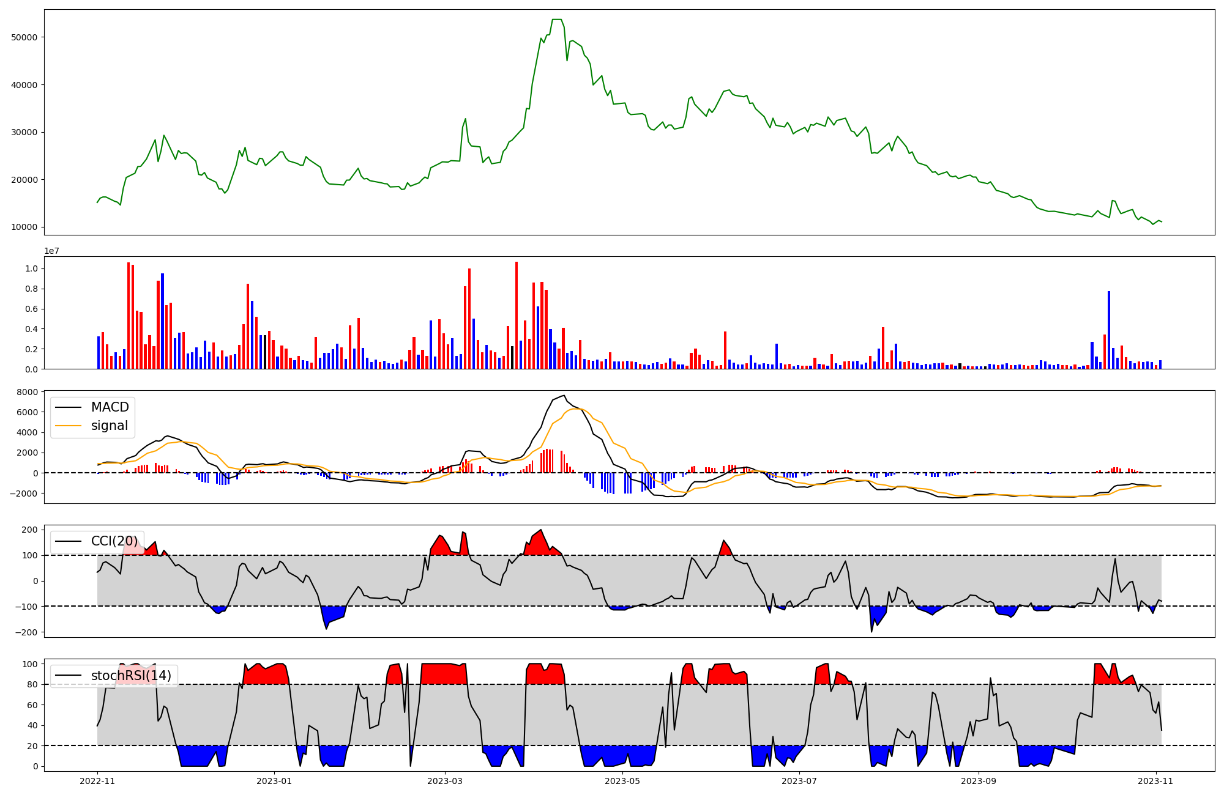Viewport: 1224px width, 795px height.
Task: Click the tall blue volume bar near 2023-10
Action: tap(1109, 330)
